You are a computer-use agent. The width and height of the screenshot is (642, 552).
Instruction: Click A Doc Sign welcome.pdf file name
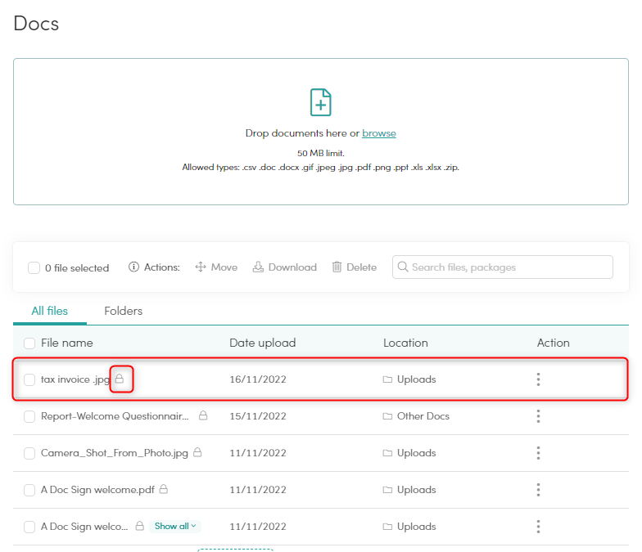coord(97,490)
